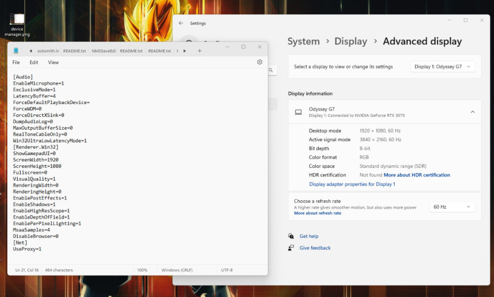The image size is (494, 297).
Task: Open the View menu in Notepad
Action: 53,63
